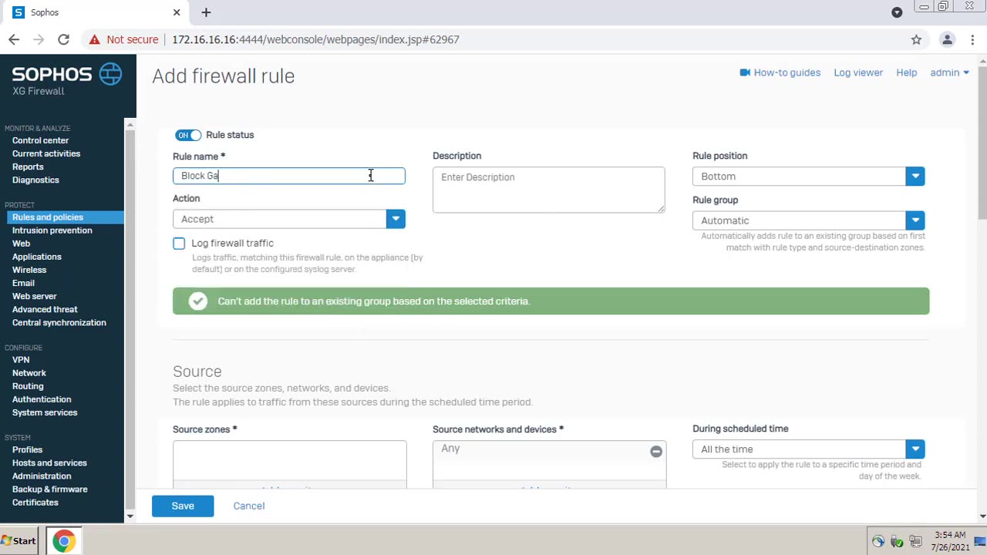Open the Help link

click(x=906, y=72)
